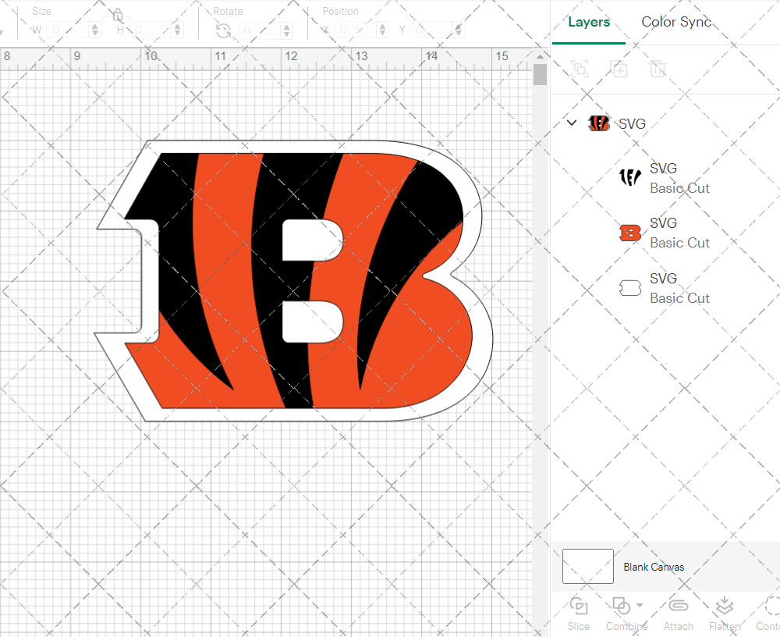Viewport: 780px width, 637px height.
Task: Click the Duplicate layer icon
Action: (619, 68)
